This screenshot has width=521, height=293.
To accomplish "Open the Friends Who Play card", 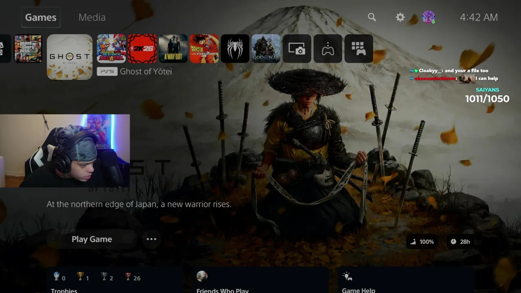I will click(260, 280).
